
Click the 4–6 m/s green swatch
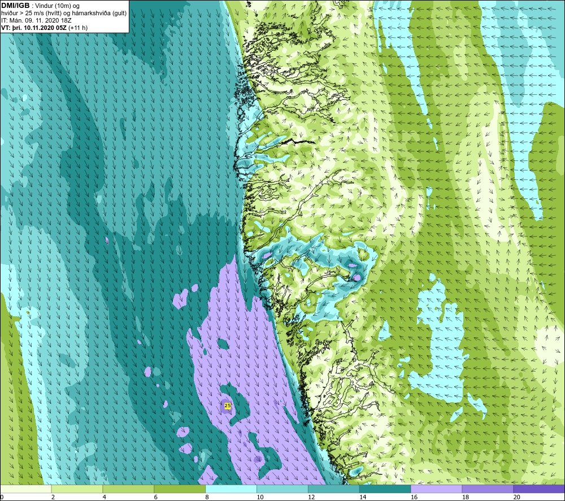tap(128, 489)
